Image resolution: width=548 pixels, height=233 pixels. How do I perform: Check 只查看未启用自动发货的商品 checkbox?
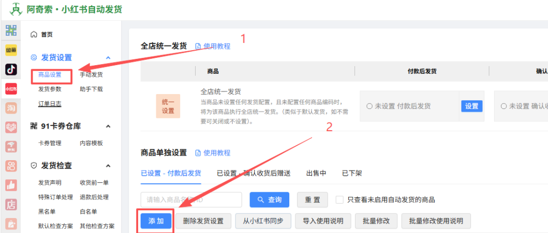tap(339, 200)
